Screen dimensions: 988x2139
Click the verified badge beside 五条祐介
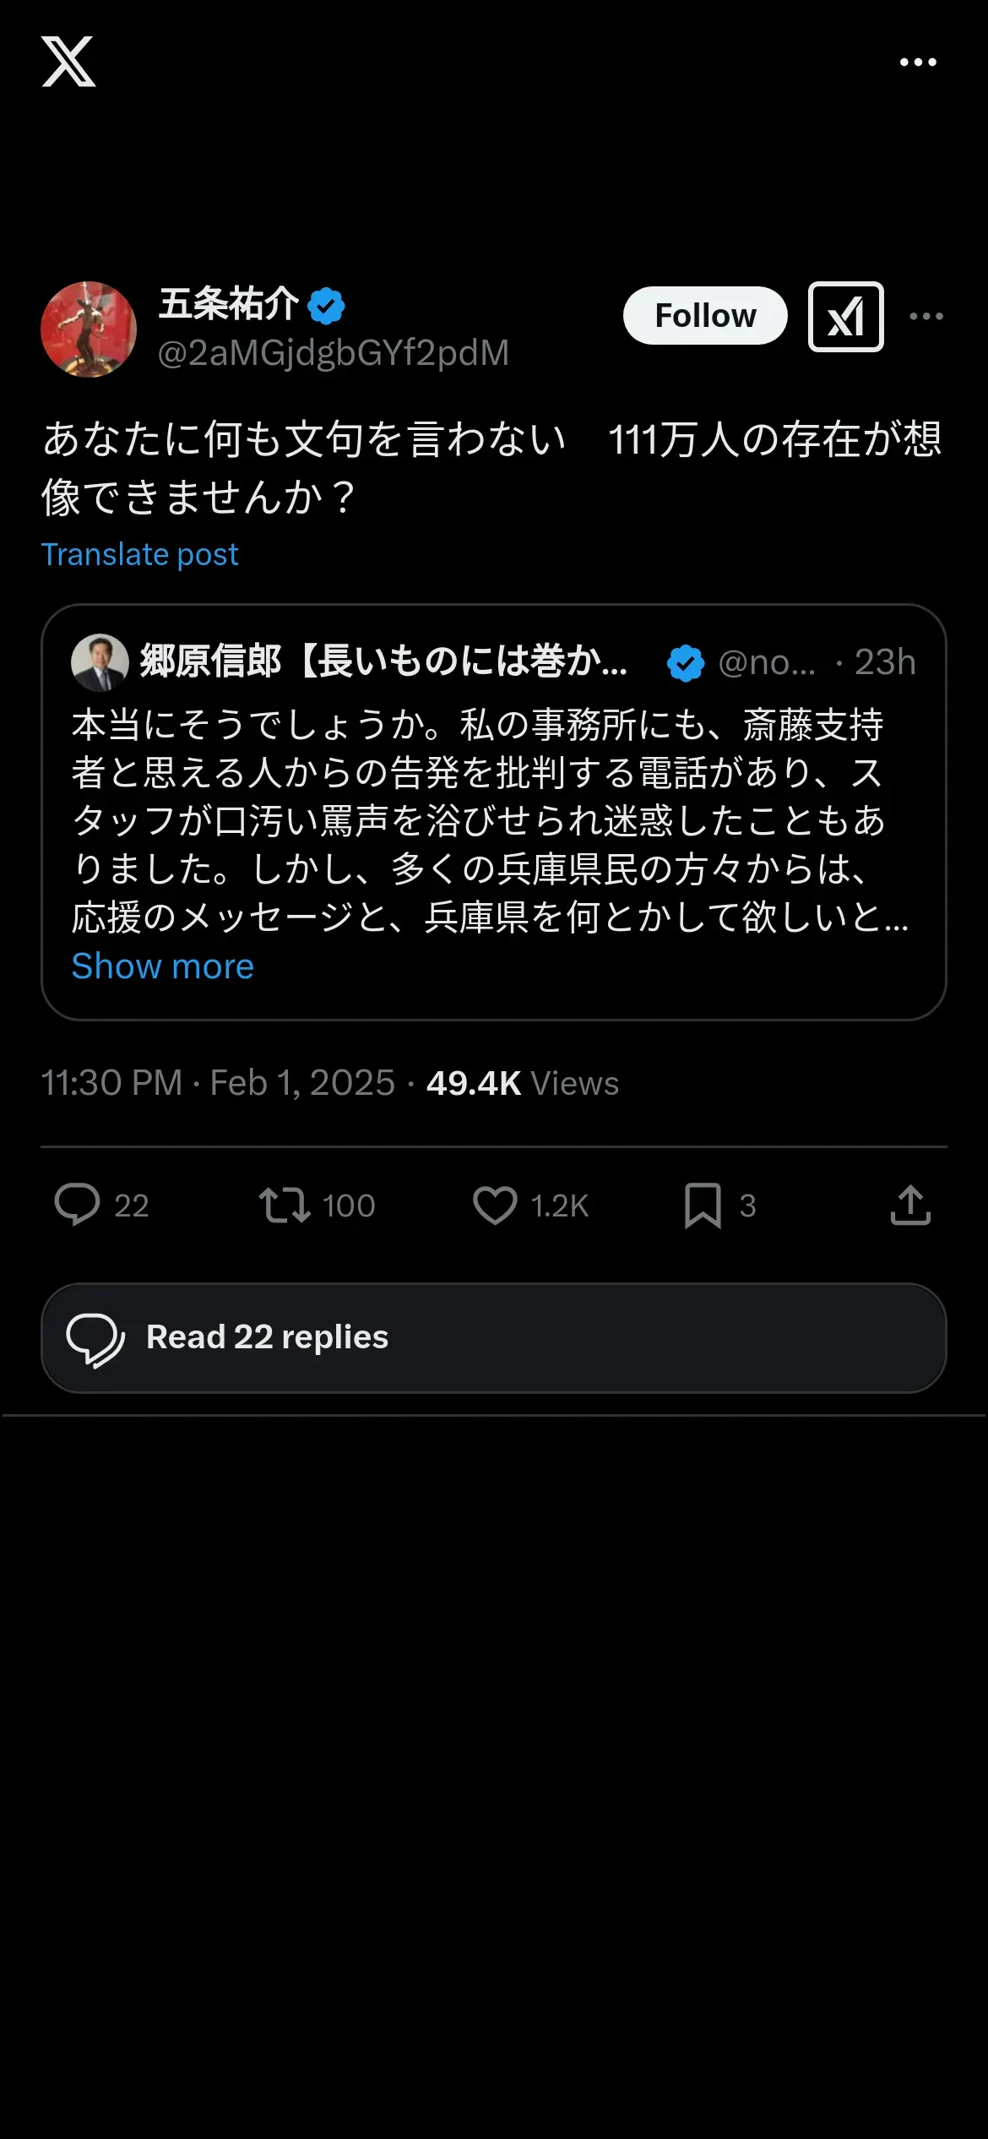(x=327, y=306)
